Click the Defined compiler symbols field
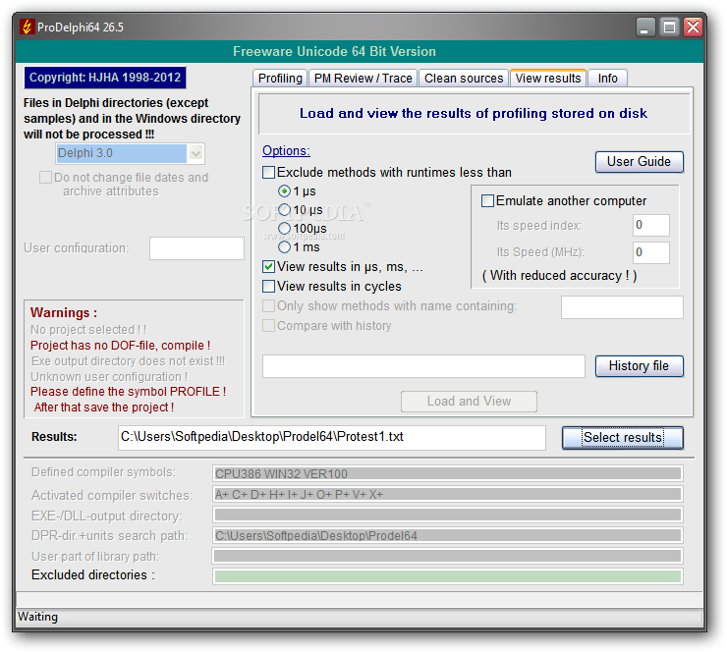The height and width of the screenshot is (652, 727). tap(447, 473)
